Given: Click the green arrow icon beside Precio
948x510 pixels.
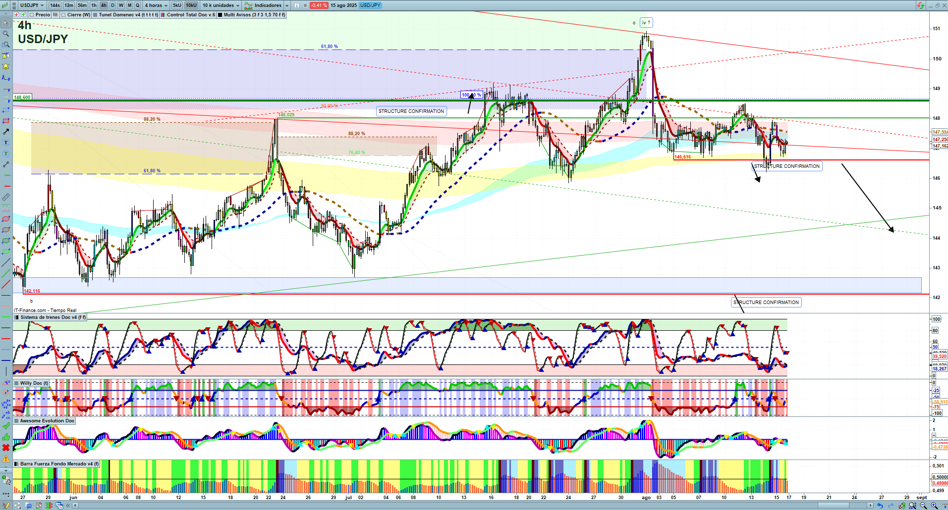Looking at the screenshot, I should (x=23, y=15).
